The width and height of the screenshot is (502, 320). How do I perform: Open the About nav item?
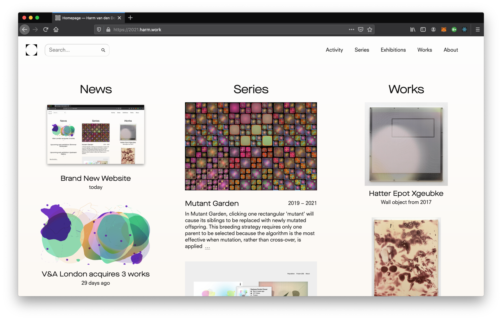click(451, 50)
